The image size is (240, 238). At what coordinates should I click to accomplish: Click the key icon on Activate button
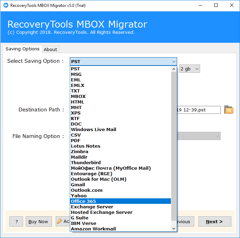click(x=59, y=221)
